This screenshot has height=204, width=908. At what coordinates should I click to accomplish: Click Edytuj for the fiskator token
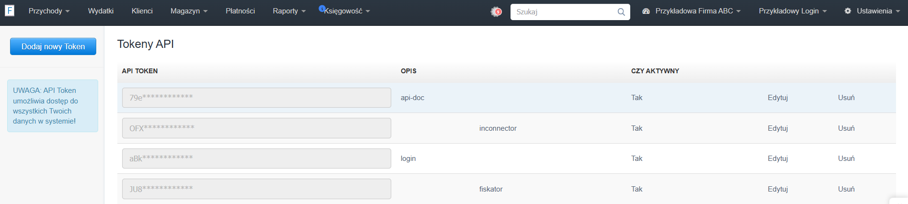click(x=778, y=189)
